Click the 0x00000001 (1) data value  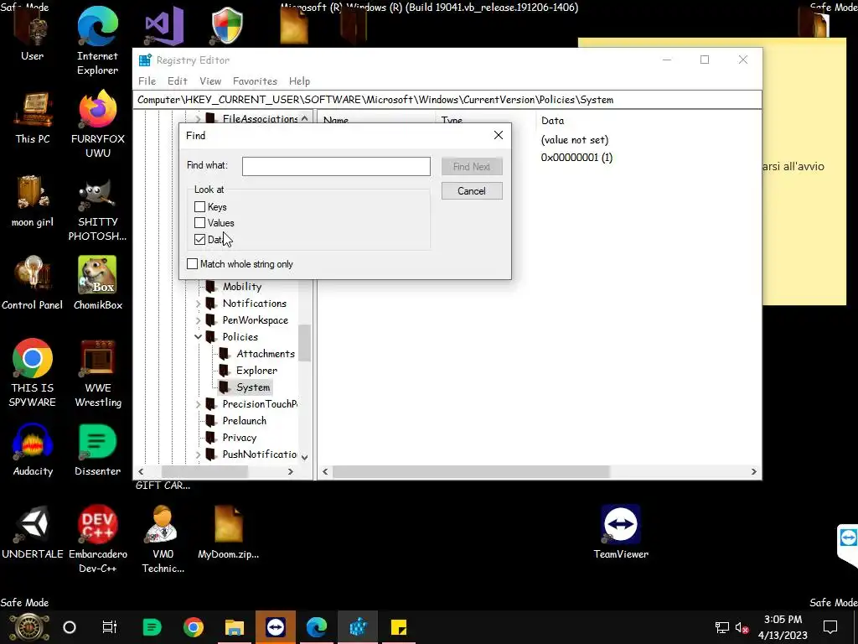tap(576, 157)
